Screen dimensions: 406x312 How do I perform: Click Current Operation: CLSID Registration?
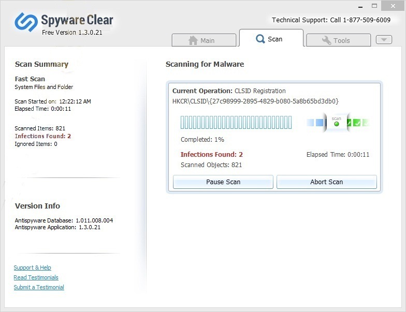[229, 91]
